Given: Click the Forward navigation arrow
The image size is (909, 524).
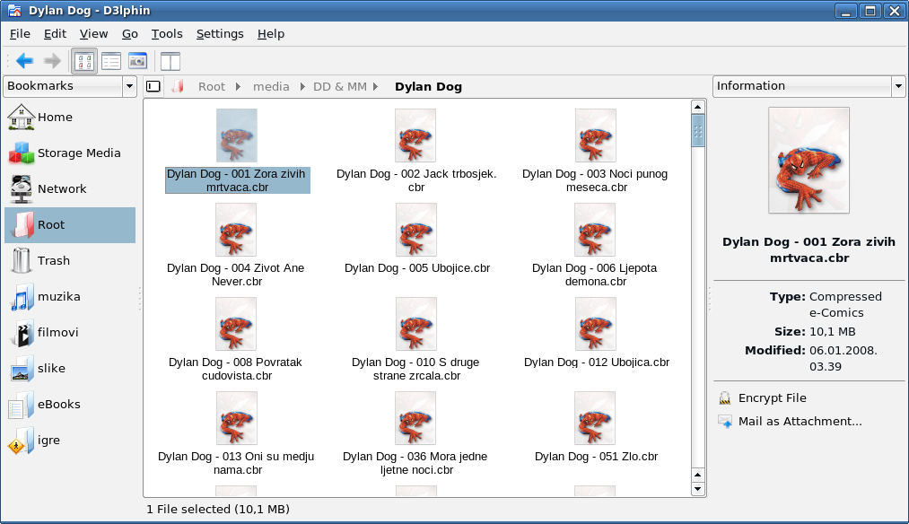Looking at the screenshot, I should click(53, 61).
